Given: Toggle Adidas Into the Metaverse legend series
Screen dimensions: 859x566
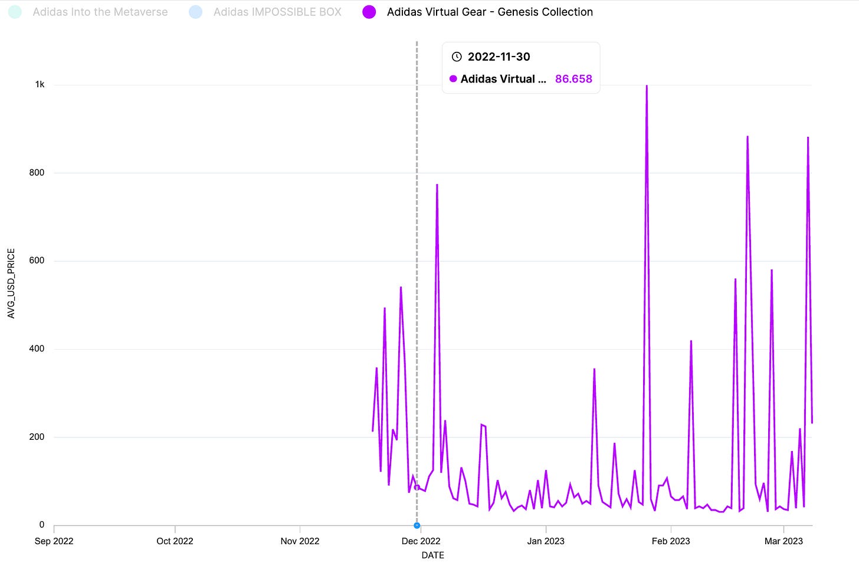Looking at the screenshot, I should click(88, 12).
